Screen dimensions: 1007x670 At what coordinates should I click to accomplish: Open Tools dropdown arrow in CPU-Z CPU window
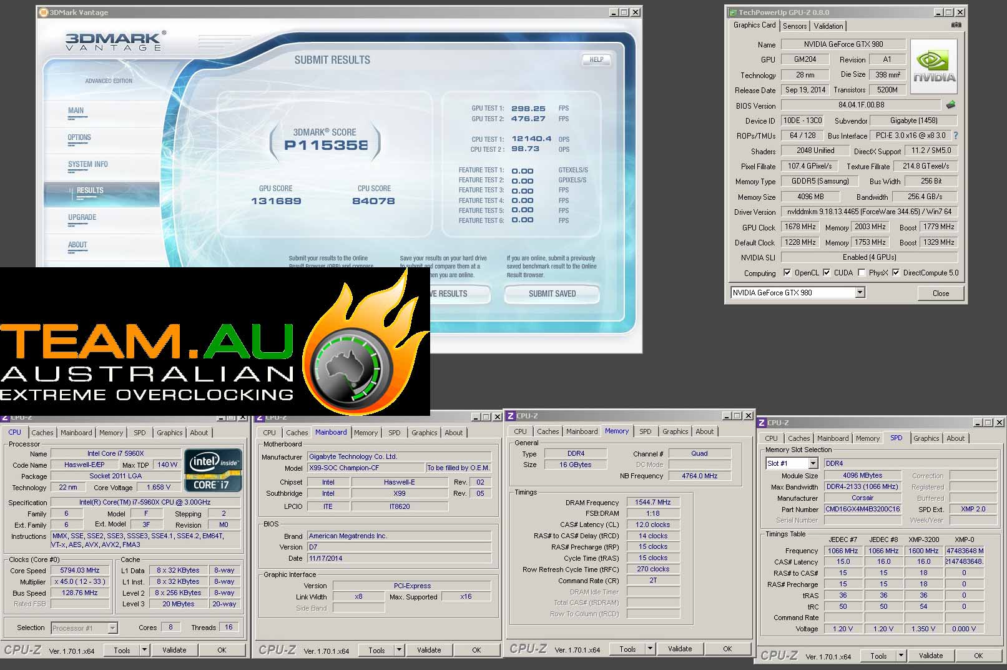tap(144, 650)
